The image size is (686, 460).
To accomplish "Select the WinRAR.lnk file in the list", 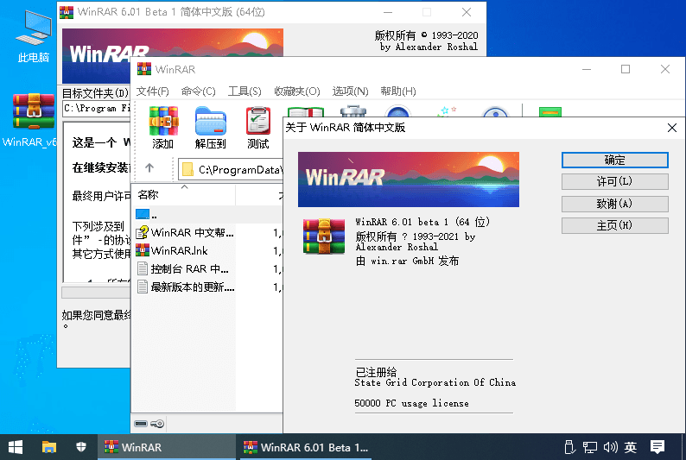I will click(179, 250).
